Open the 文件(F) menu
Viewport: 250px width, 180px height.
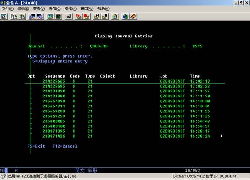(x=7, y=9)
